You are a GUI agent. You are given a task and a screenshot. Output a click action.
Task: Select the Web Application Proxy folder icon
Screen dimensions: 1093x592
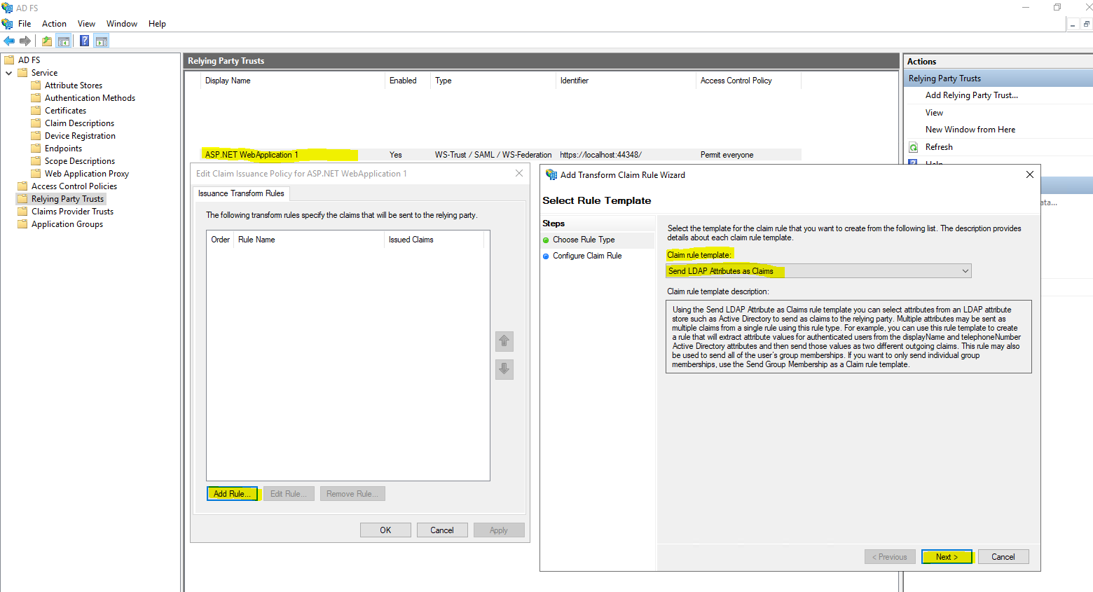(x=36, y=173)
